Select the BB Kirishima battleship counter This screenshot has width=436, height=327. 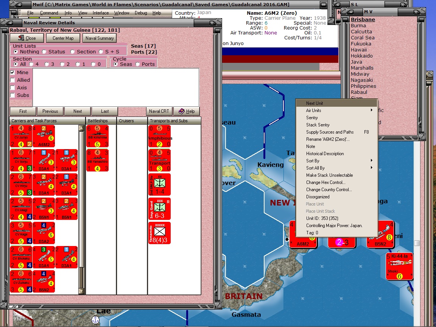97,136
